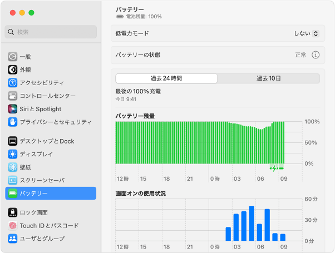Open アクセシビリティ icon in sidebar

pos(13,83)
